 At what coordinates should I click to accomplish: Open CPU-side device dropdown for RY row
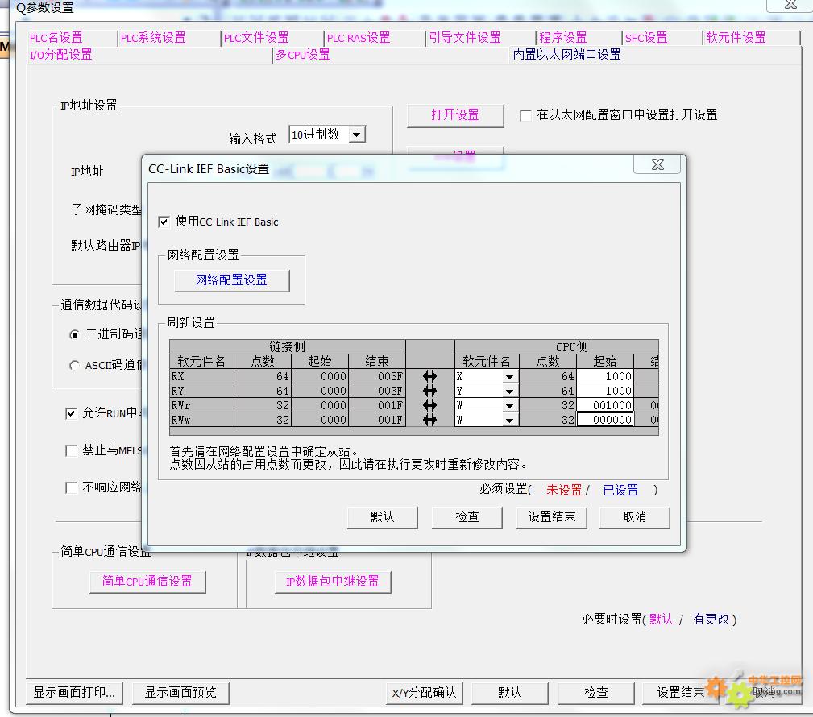509,391
